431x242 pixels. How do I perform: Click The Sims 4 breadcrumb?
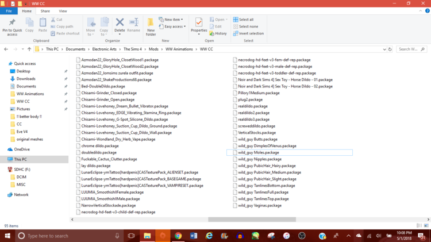pos(133,49)
